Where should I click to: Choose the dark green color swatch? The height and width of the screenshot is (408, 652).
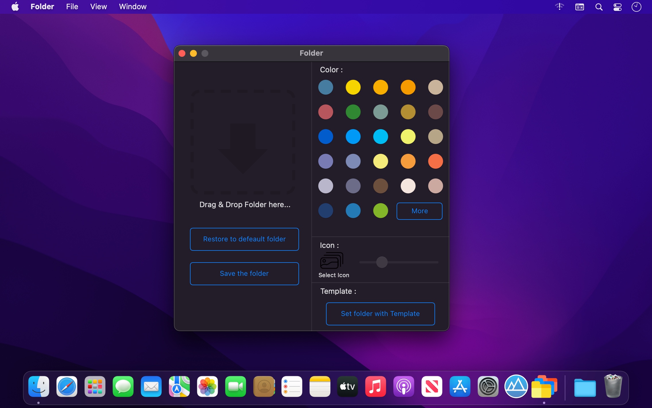coord(353,112)
